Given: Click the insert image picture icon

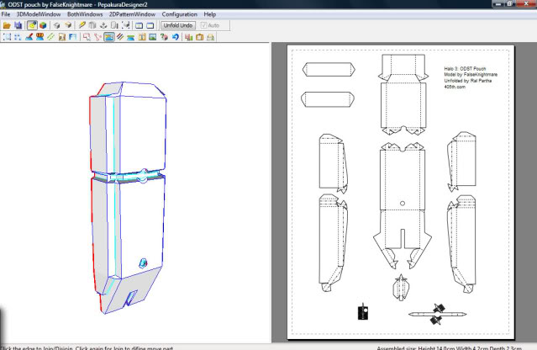Looking at the screenshot, I should (x=153, y=37).
